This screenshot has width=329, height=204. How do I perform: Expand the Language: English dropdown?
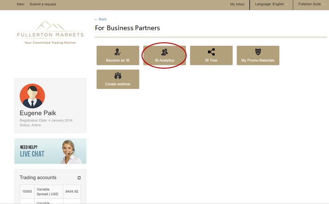point(271,4)
